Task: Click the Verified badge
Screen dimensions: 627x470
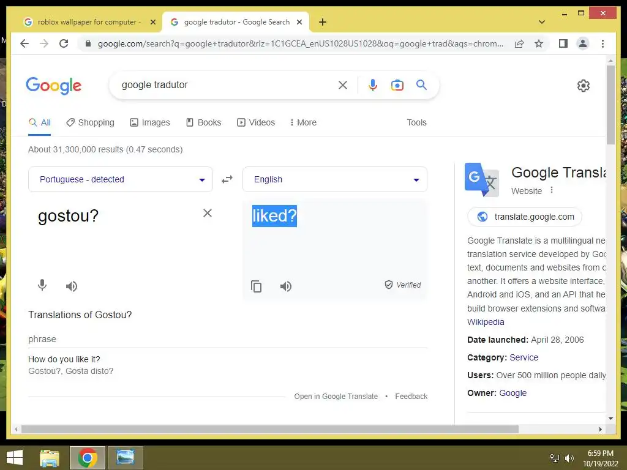Action: pos(403,285)
